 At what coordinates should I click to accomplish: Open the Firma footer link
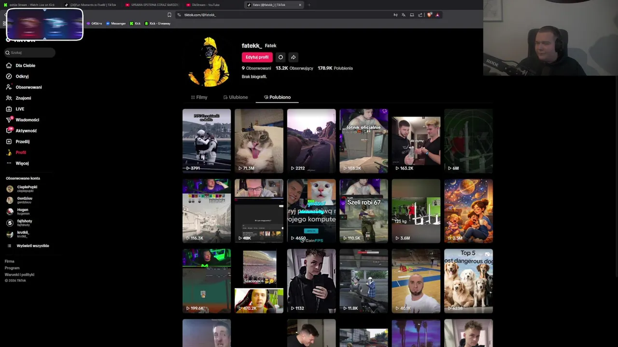pyautogui.click(x=10, y=261)
